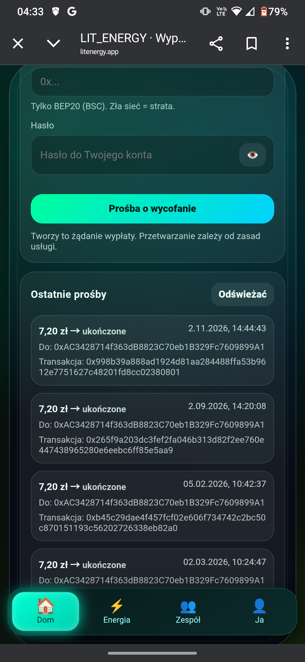Switch to the Energia tab

coord(117,611)
